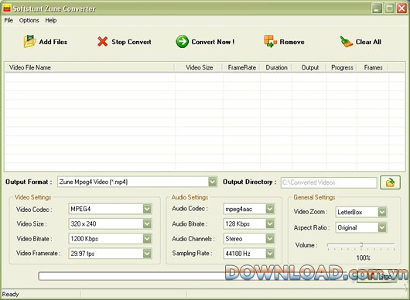Screen dimensions: 410x300
Task: Expand the Aspect Ratio dropdown
Action: click(382, 227)
